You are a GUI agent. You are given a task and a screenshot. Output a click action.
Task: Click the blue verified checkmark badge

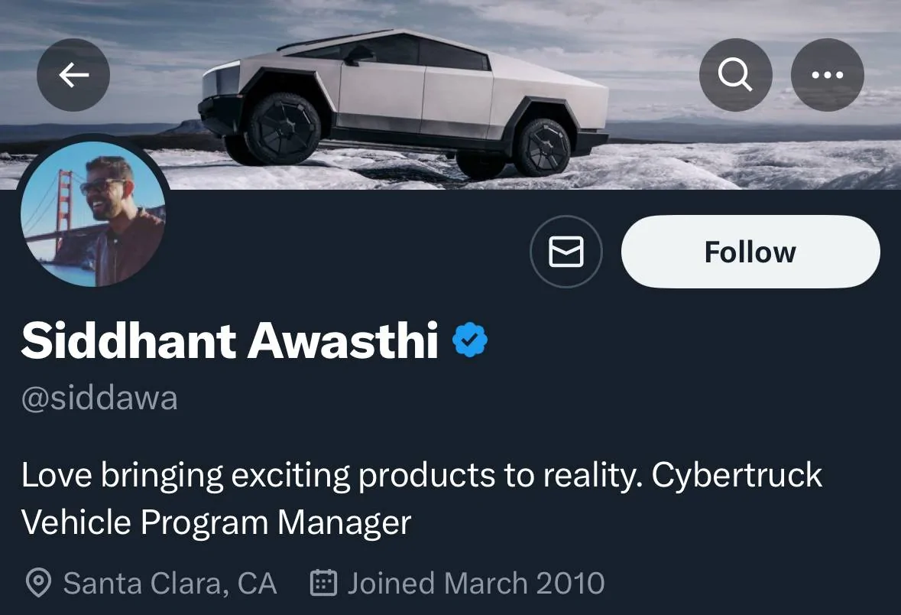tap(470, 340)
